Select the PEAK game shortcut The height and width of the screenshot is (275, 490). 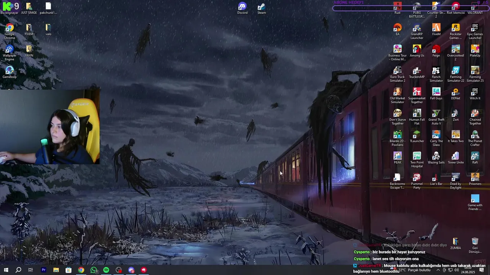pyautogui.click(x=398, y=158)
